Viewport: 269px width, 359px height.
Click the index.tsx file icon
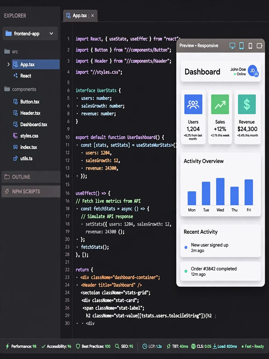pos(16,147)
